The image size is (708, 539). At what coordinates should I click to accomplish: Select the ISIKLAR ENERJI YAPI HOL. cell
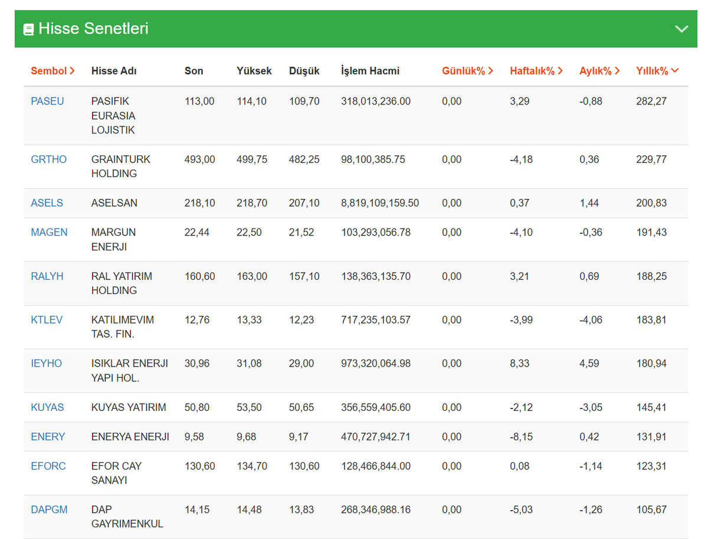130,371
